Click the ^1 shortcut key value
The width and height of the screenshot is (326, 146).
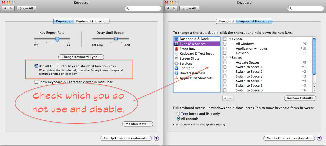click(304, 67)
